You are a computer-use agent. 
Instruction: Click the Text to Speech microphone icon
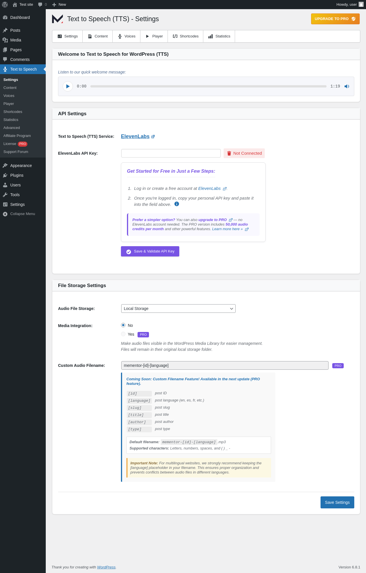(5, 69)
